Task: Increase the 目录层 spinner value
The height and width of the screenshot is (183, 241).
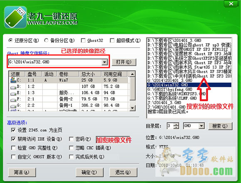Action: coord(176,124)
